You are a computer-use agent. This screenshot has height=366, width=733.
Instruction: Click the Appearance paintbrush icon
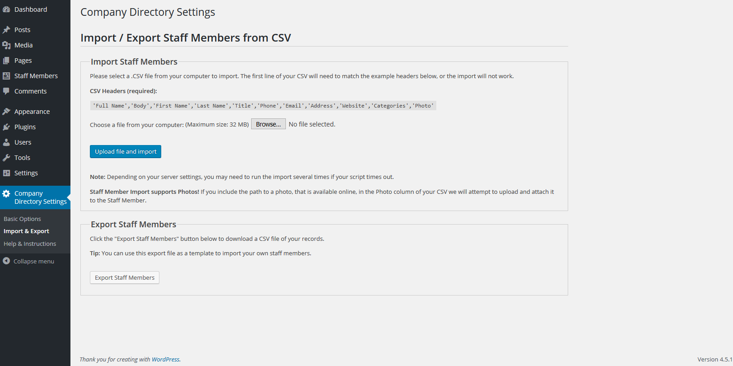(x=6, y=112)
